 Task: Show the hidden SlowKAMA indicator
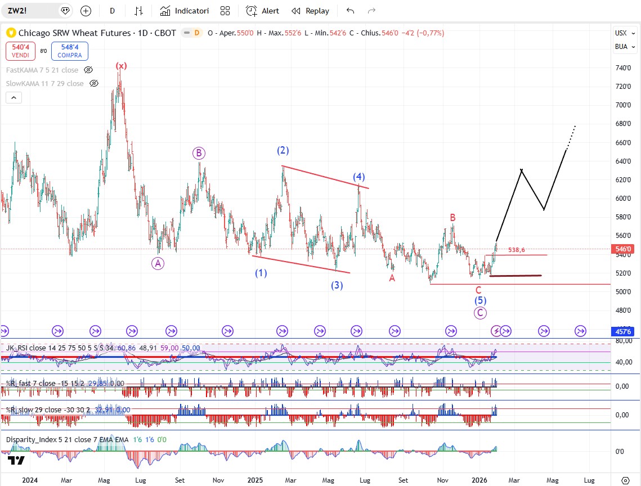click(x=94, y=83)
